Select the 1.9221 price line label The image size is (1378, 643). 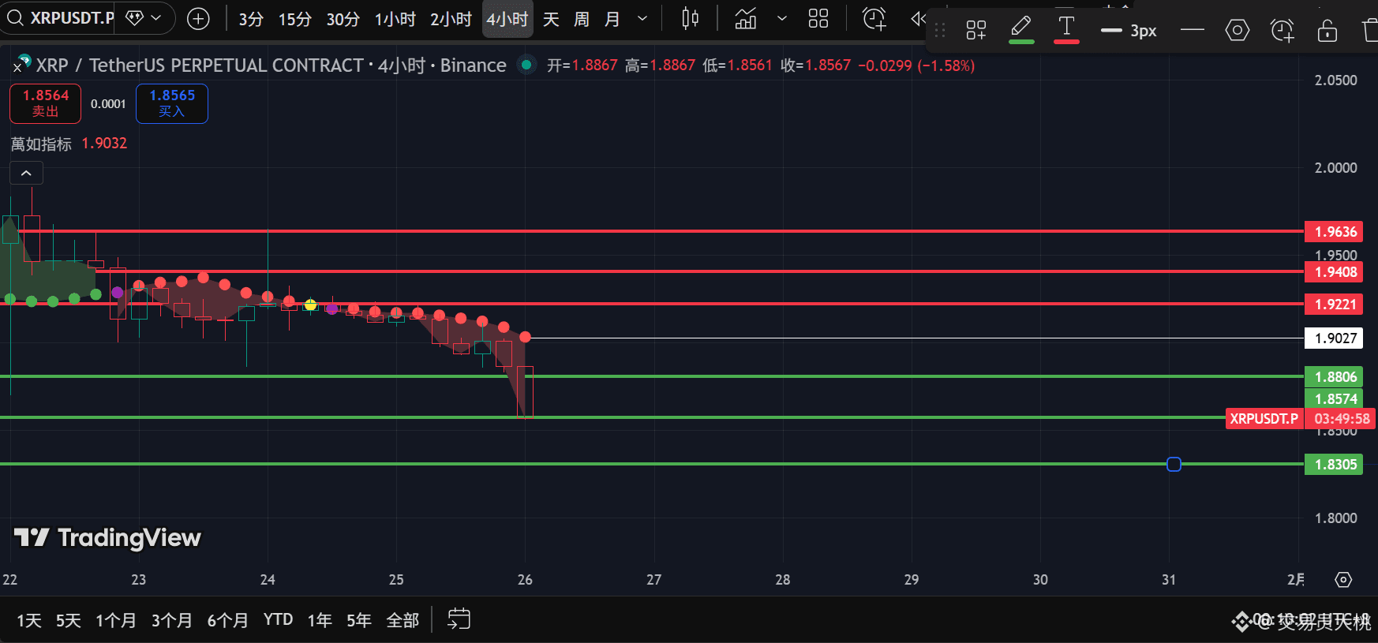tap(1335, 305)
